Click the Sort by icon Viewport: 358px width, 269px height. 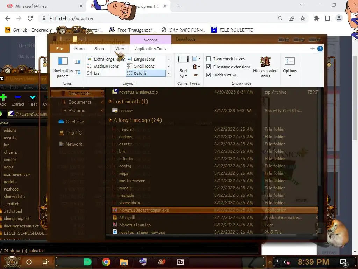click(x=183, y=59)
